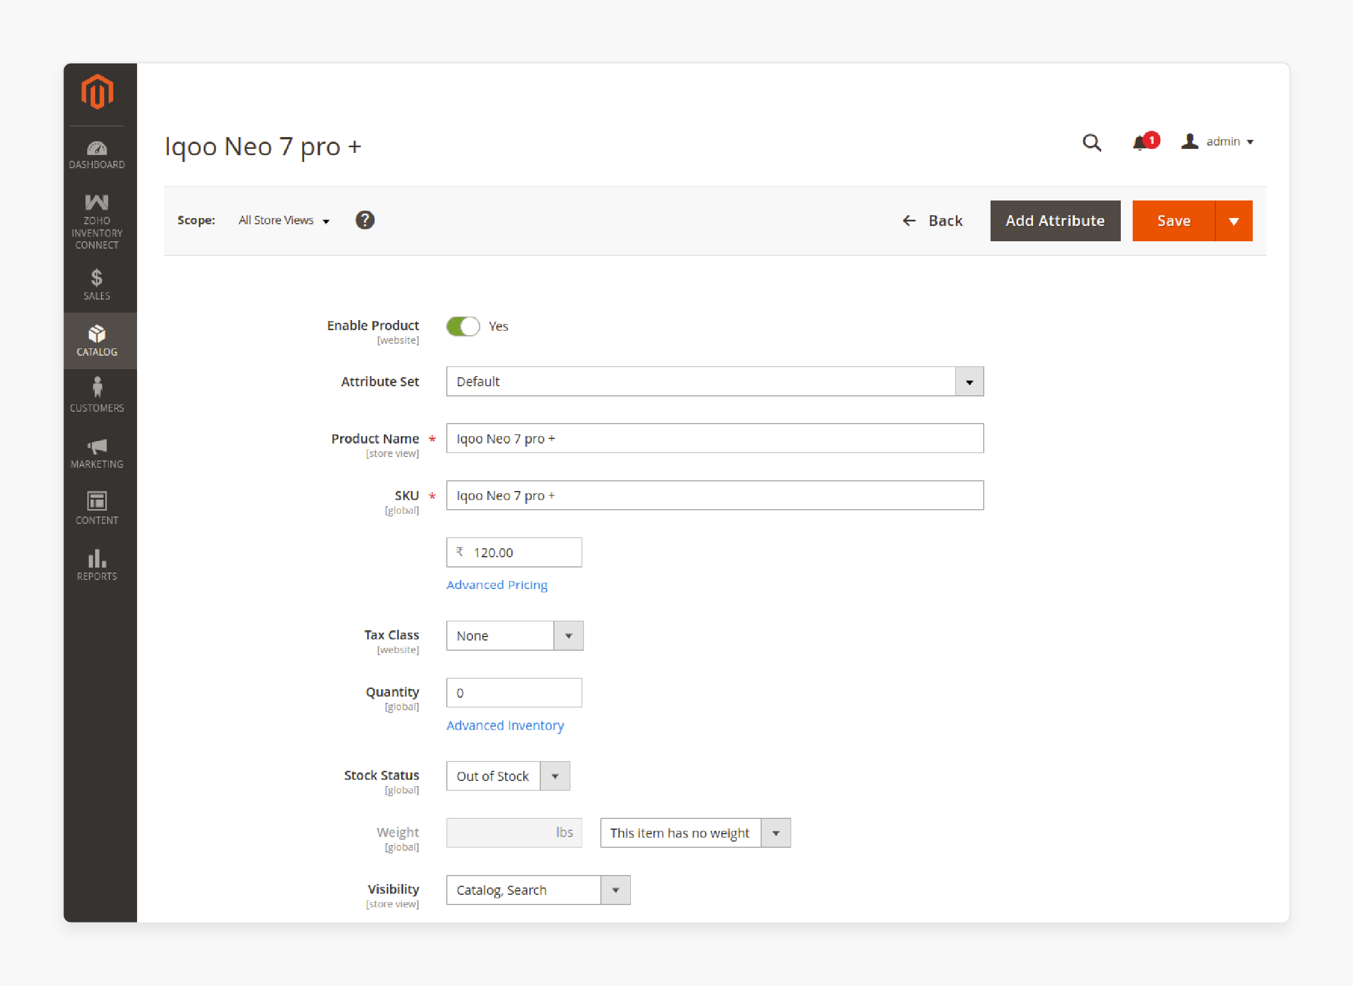Click the 'Iqoo Neo 7 pro +' page title
Viewport: 1353px width, 986px height.
pos(263,146)
